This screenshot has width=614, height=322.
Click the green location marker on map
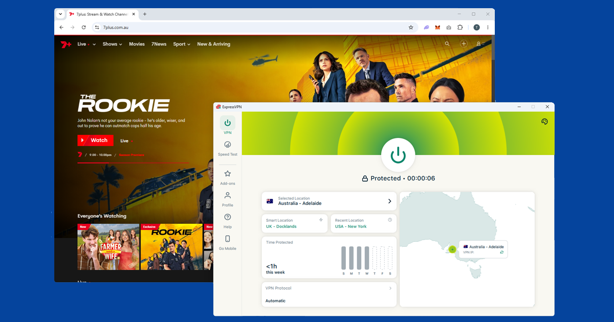pyautogui.click(x=452, y=249)
